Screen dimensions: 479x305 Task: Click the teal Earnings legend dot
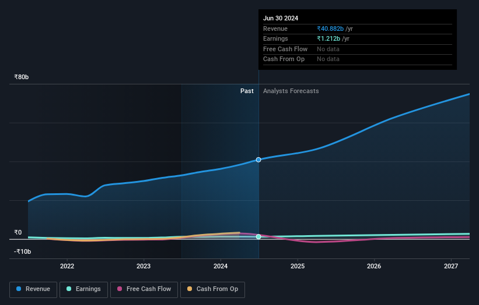click(69, 289)
